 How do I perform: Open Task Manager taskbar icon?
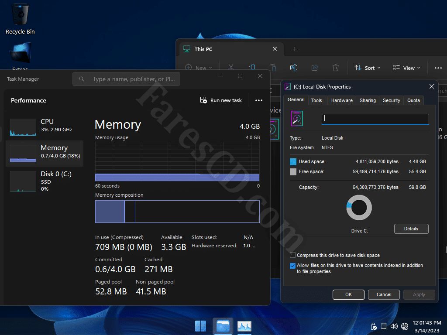[244, 326]
